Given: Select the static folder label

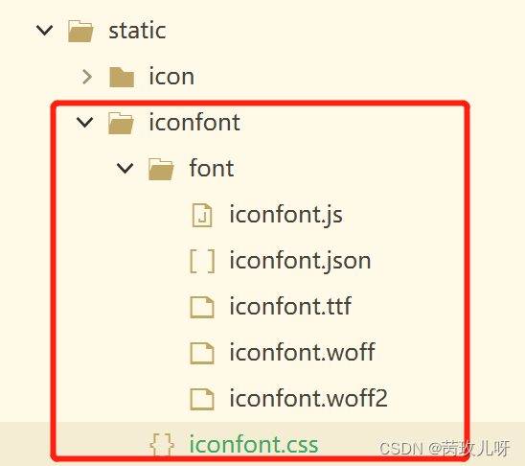Looking at the screenshot, I should pos(137,31).
